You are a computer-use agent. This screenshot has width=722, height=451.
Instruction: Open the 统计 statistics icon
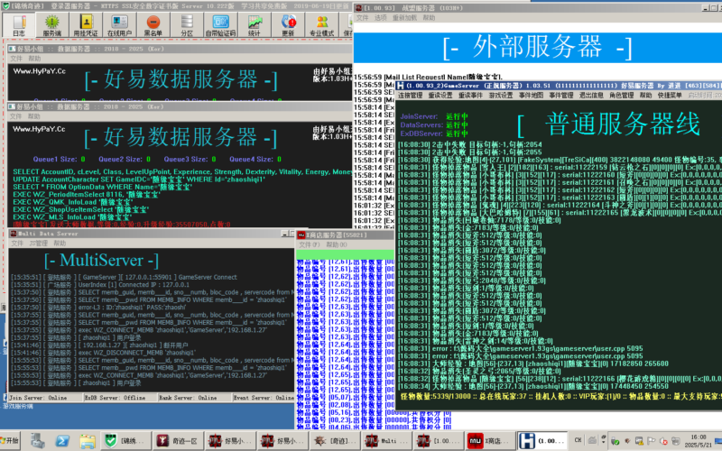pyautogui.click(x=255, y=29)
